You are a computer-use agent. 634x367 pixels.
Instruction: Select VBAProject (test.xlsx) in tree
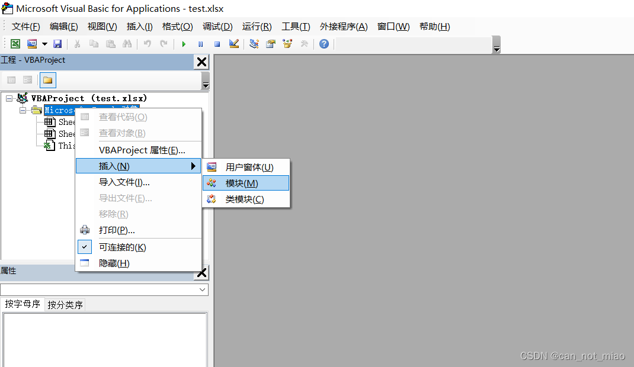tap(89, 98)
